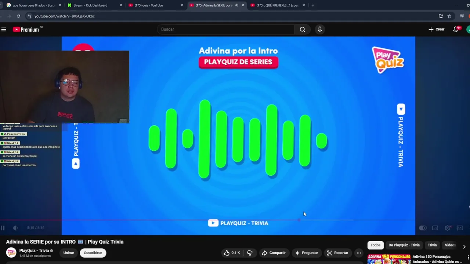This screenshot has width=470, height=264.
Task: Reload the page in browser toolbar
Action: click(18, 16)
